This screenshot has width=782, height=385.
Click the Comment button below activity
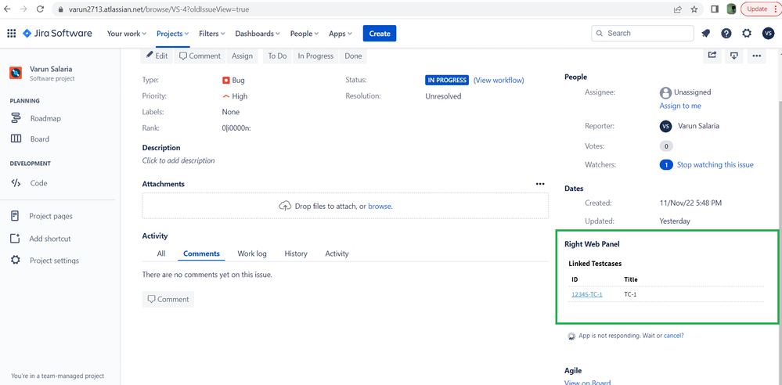pos(168,299)
